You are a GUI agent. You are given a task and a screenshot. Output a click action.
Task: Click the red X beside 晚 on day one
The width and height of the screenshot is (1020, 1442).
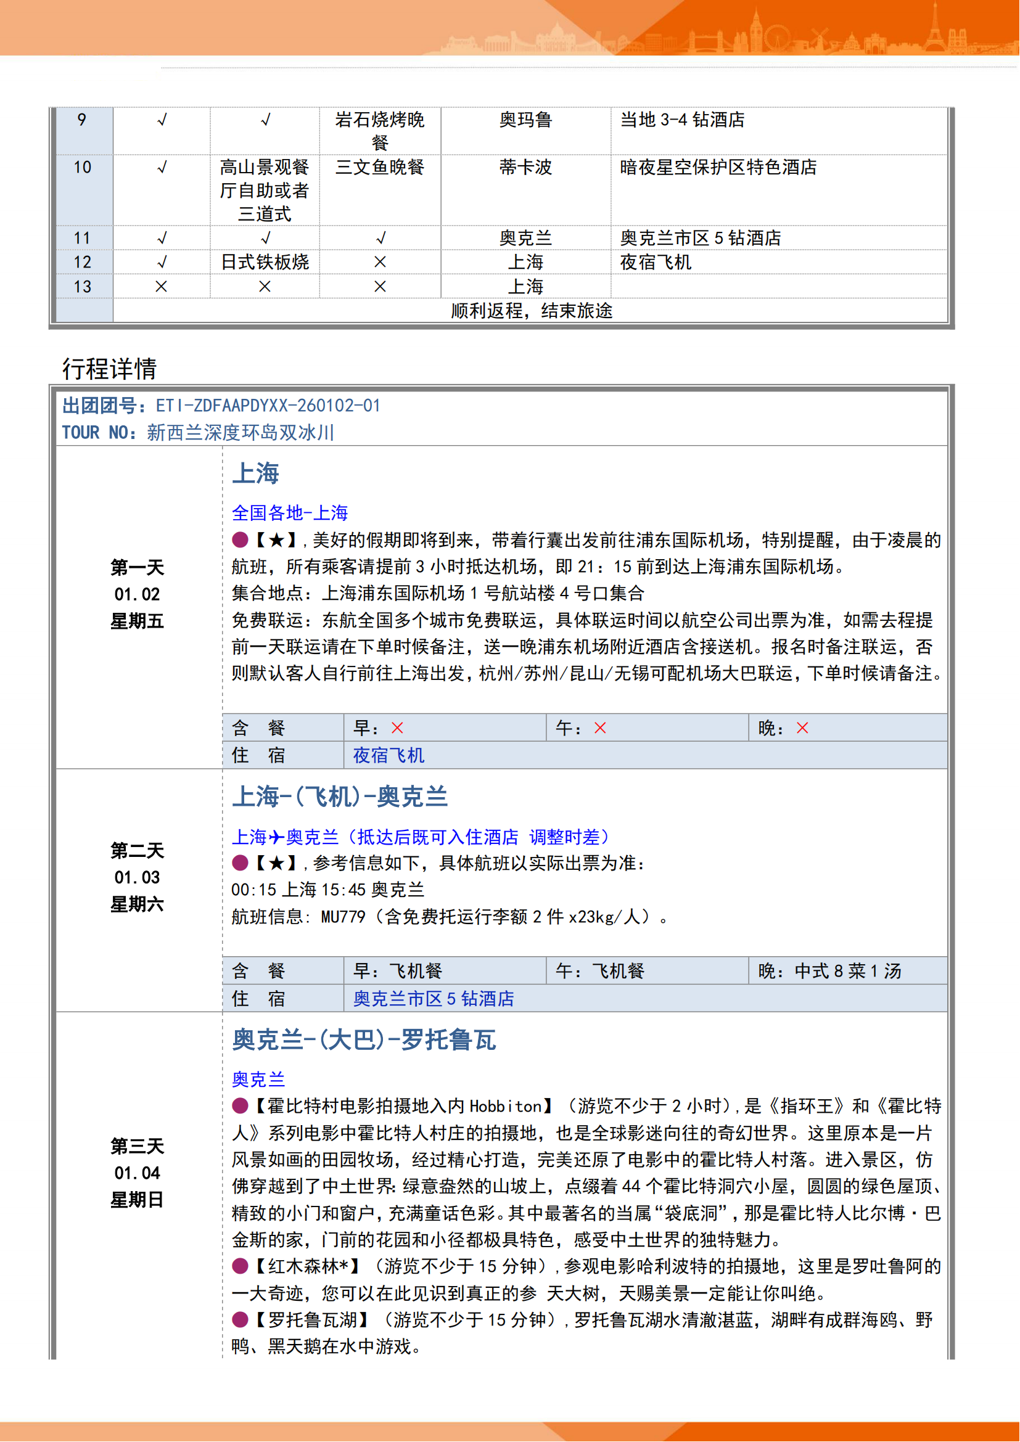(802, 728)
